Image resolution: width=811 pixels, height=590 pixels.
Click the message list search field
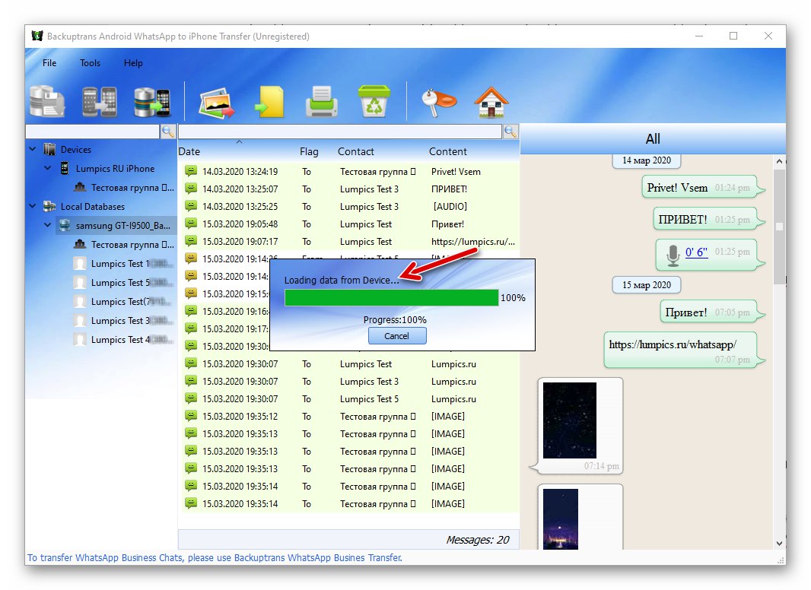340,132
